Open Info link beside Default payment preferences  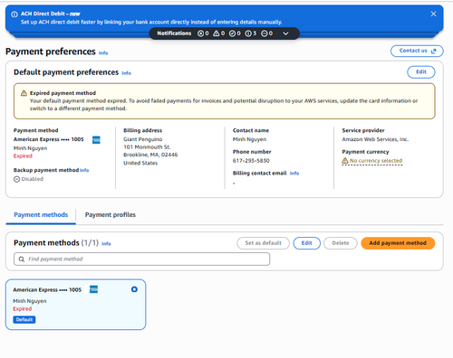126,73
